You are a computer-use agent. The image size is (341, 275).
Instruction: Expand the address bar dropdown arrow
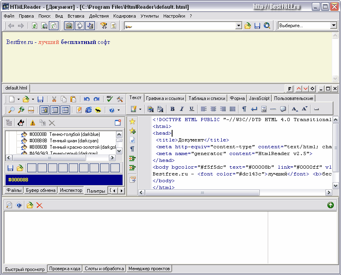point(239,26)
